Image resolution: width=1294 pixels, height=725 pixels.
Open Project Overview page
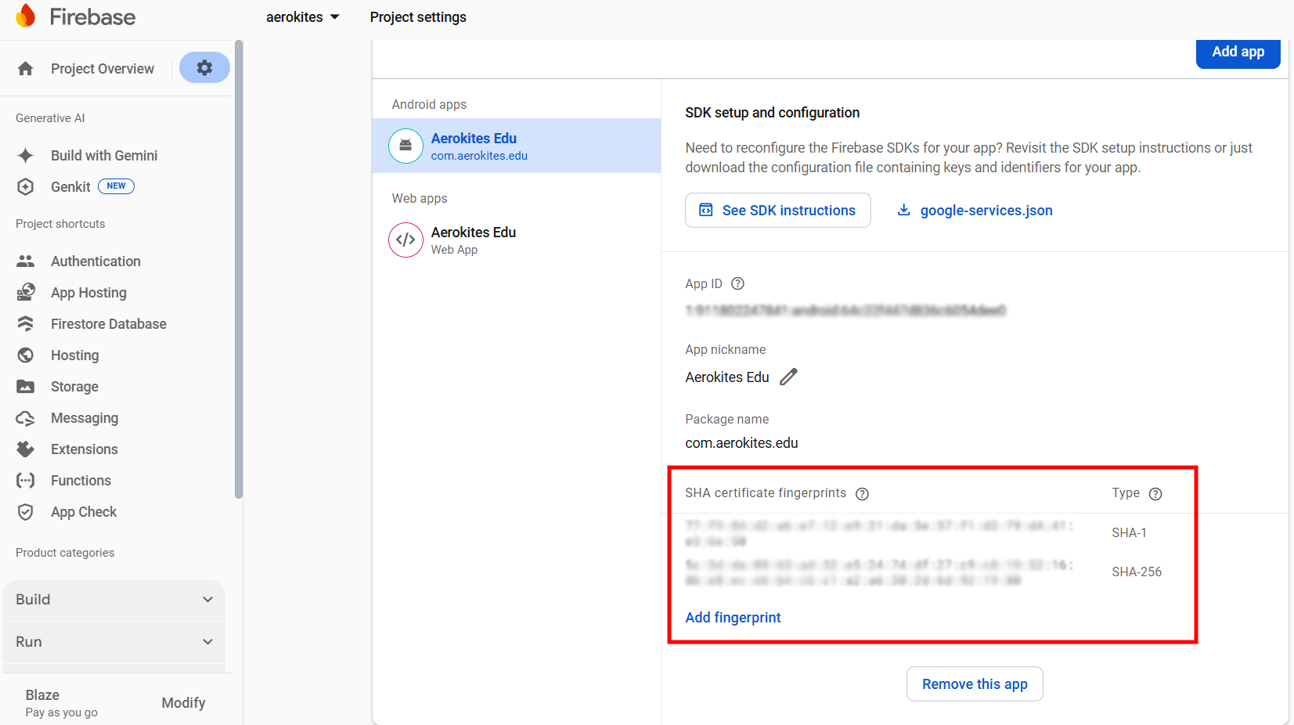(x=103, y=69)
